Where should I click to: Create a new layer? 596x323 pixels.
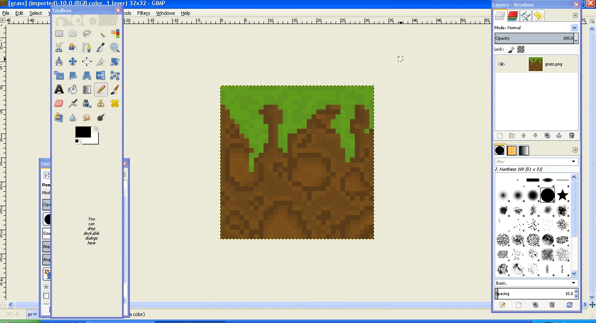tap(499, 136)
